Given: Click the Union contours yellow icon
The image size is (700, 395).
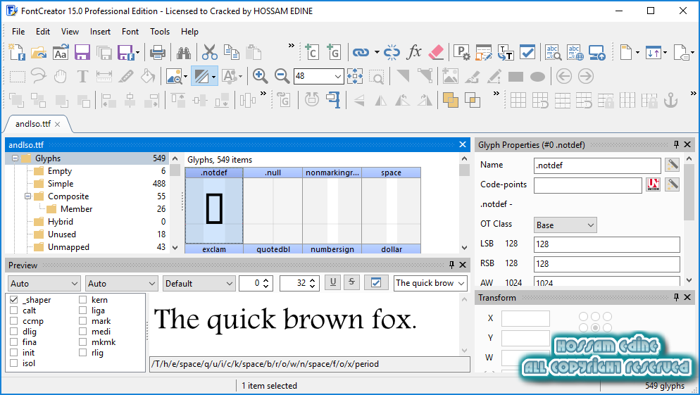Looking at the screenshot, I should (x=451, y=100).
